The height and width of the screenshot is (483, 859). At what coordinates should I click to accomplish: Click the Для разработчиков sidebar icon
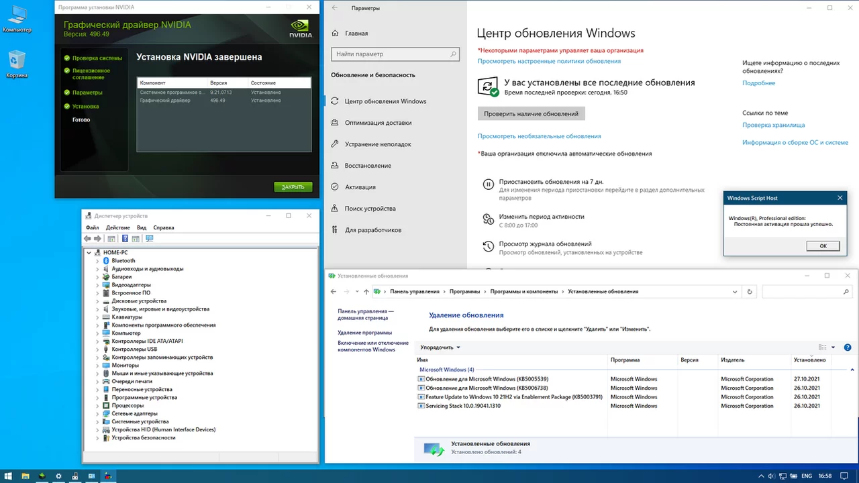coord(335,230)
